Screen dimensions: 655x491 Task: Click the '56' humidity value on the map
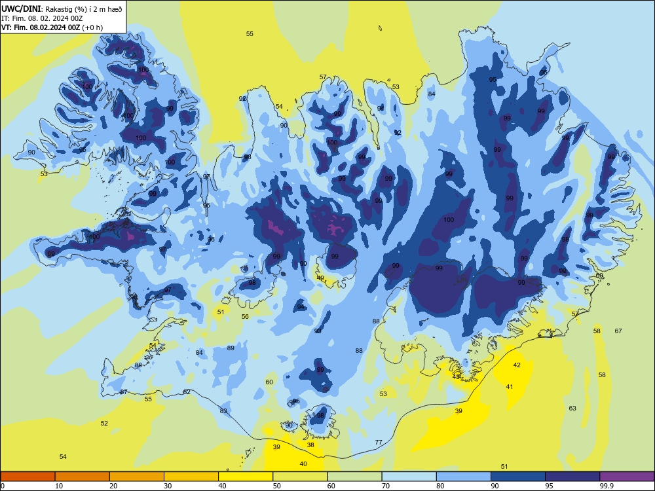pyautogui.click(x=245, y=316)
